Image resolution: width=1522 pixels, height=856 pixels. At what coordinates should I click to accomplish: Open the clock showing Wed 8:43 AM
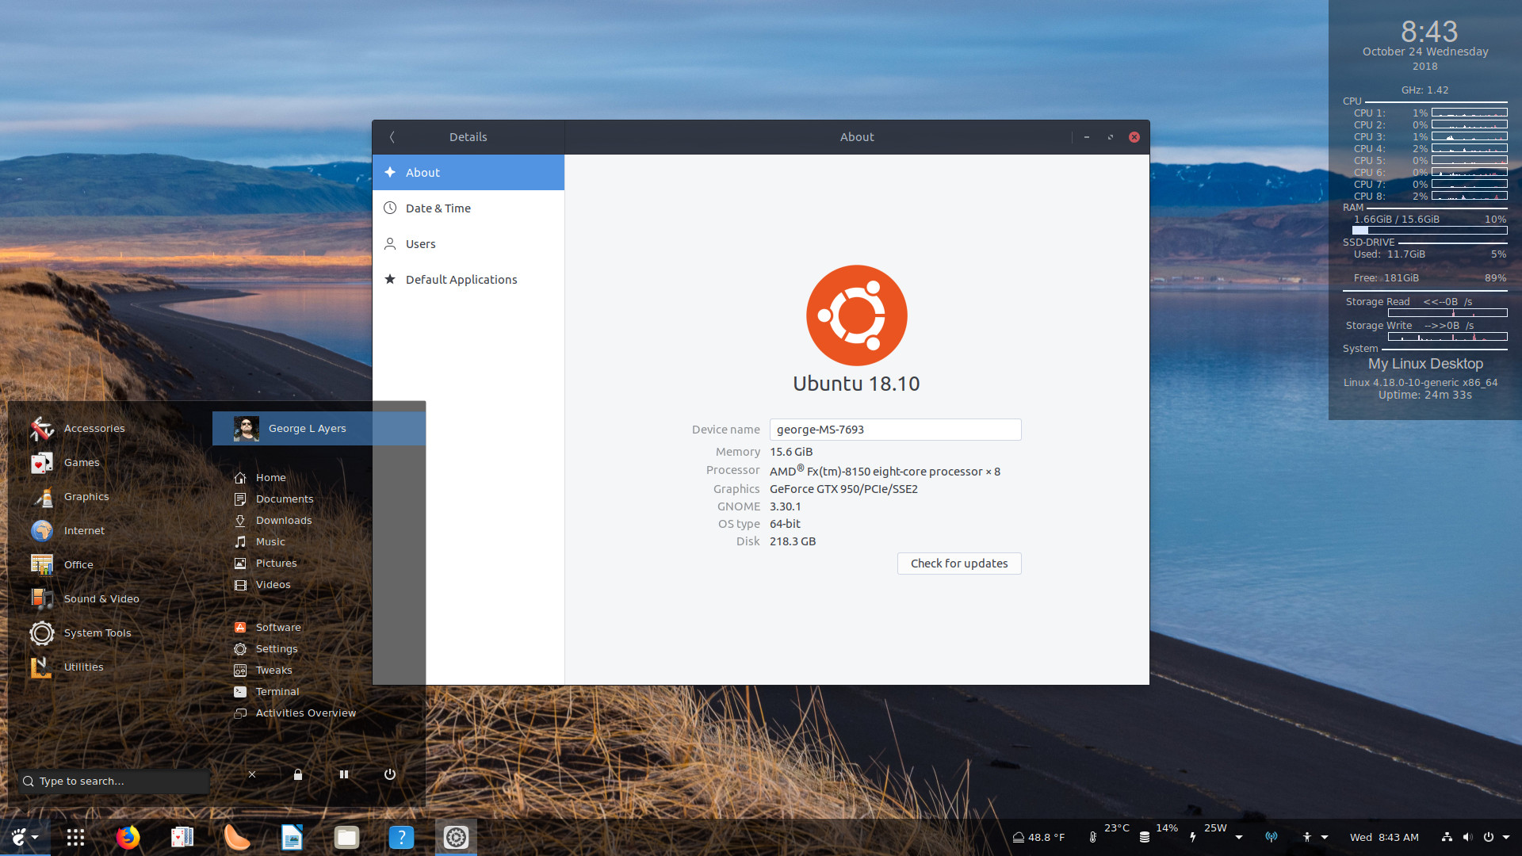pyautogui.click(x=1384, y=838)
